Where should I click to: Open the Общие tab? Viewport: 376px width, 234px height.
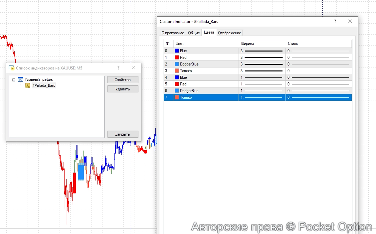pyautogui.click(x=194, y=33)
